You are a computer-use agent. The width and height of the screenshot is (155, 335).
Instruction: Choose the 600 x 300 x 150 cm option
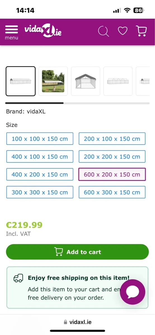coord(112,192)
